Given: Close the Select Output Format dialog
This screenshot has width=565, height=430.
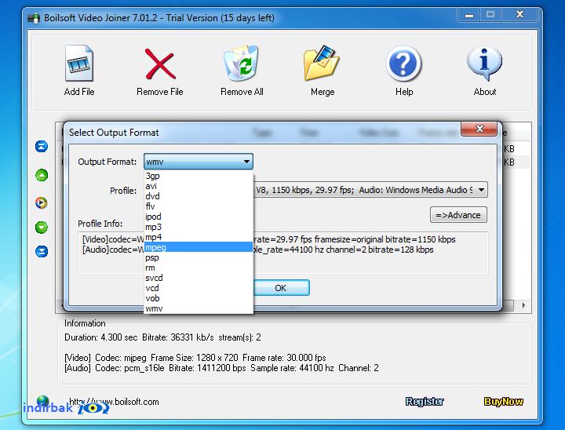Looking at the screenshot, I should pos(479,129).
